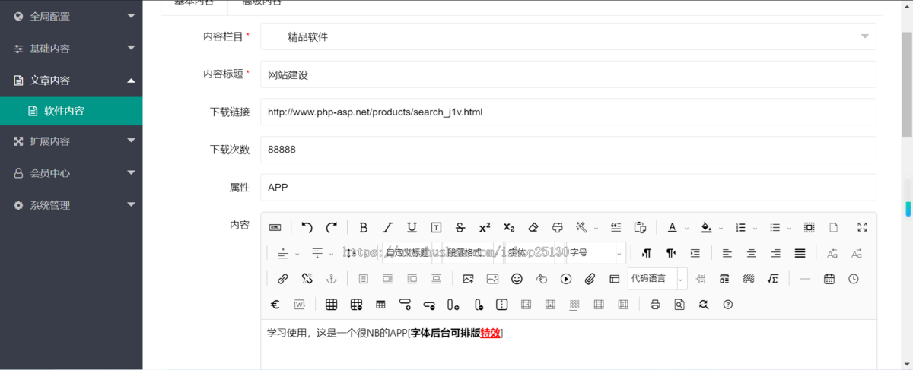Apply strikethrough formatting
Image resolution: width=913 pixels, height=370 pixels.
460,227
